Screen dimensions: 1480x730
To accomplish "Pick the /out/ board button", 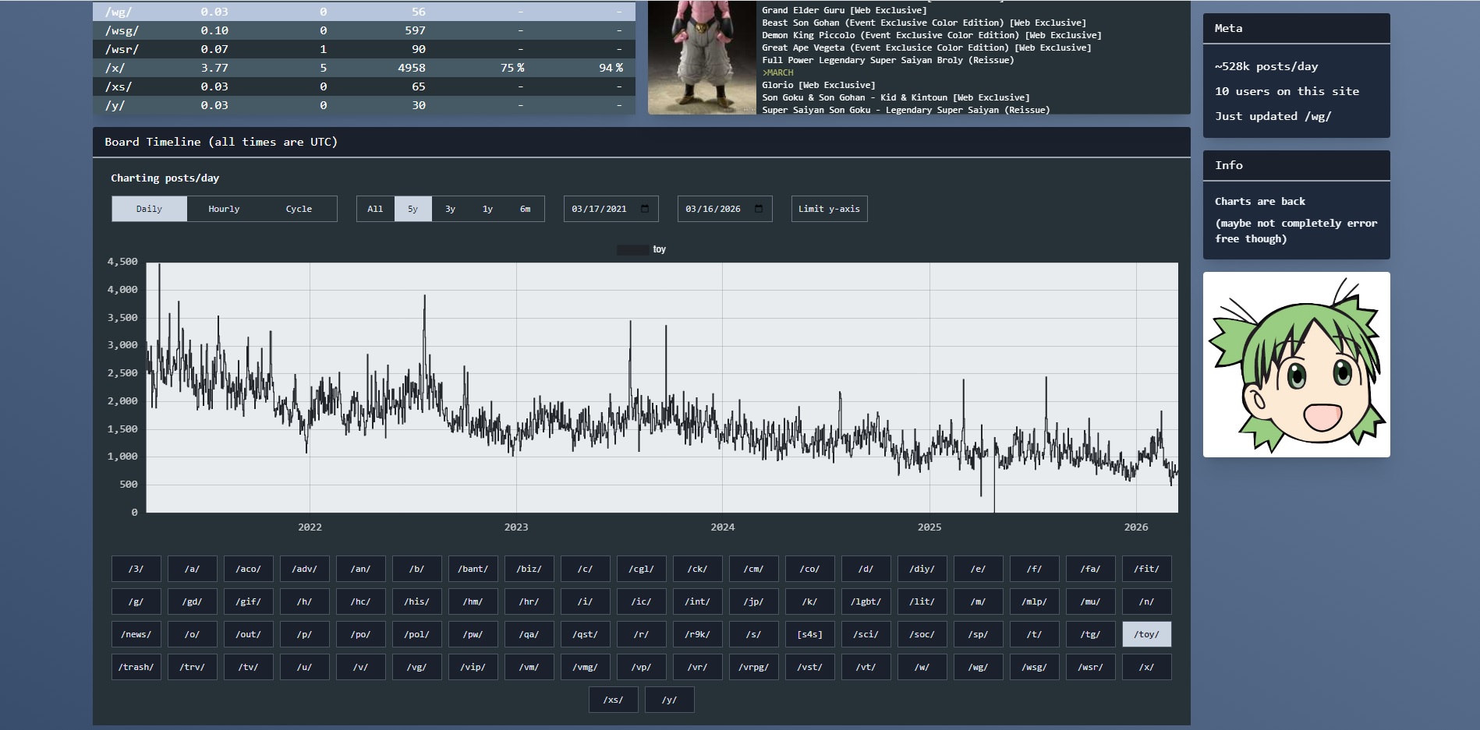I will [x=249, y=634].
